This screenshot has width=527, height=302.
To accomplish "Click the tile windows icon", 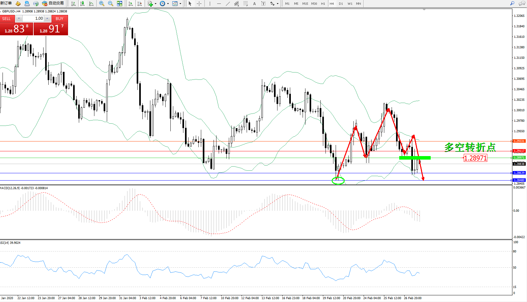I will tap(120, 3).
